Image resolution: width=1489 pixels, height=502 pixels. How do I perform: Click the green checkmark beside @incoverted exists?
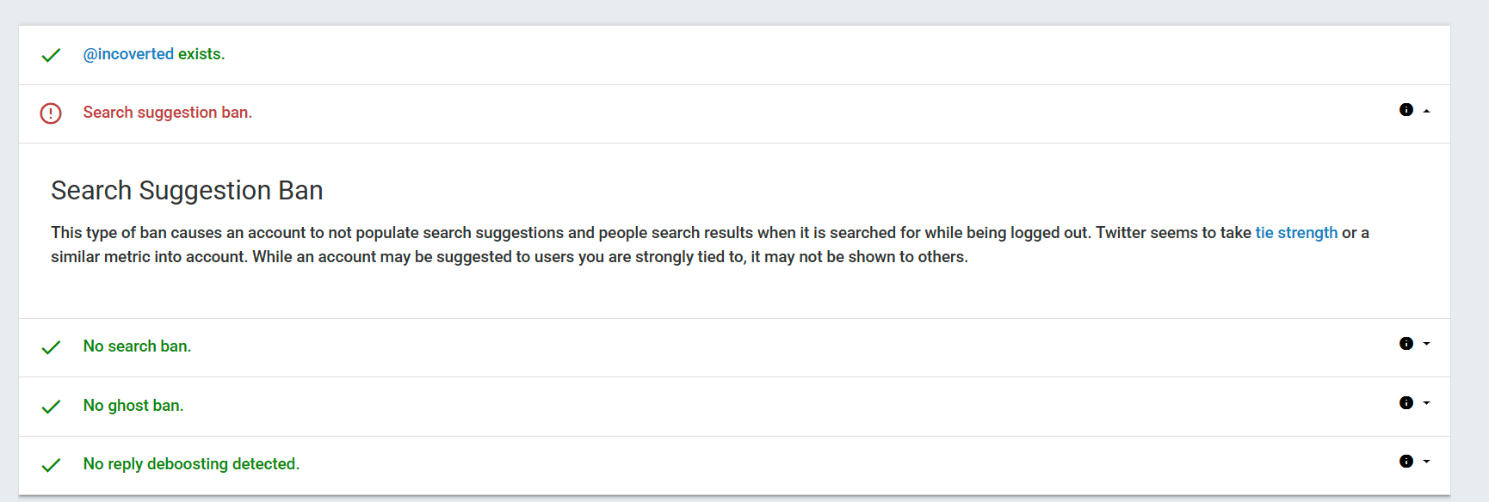(51, 55)
